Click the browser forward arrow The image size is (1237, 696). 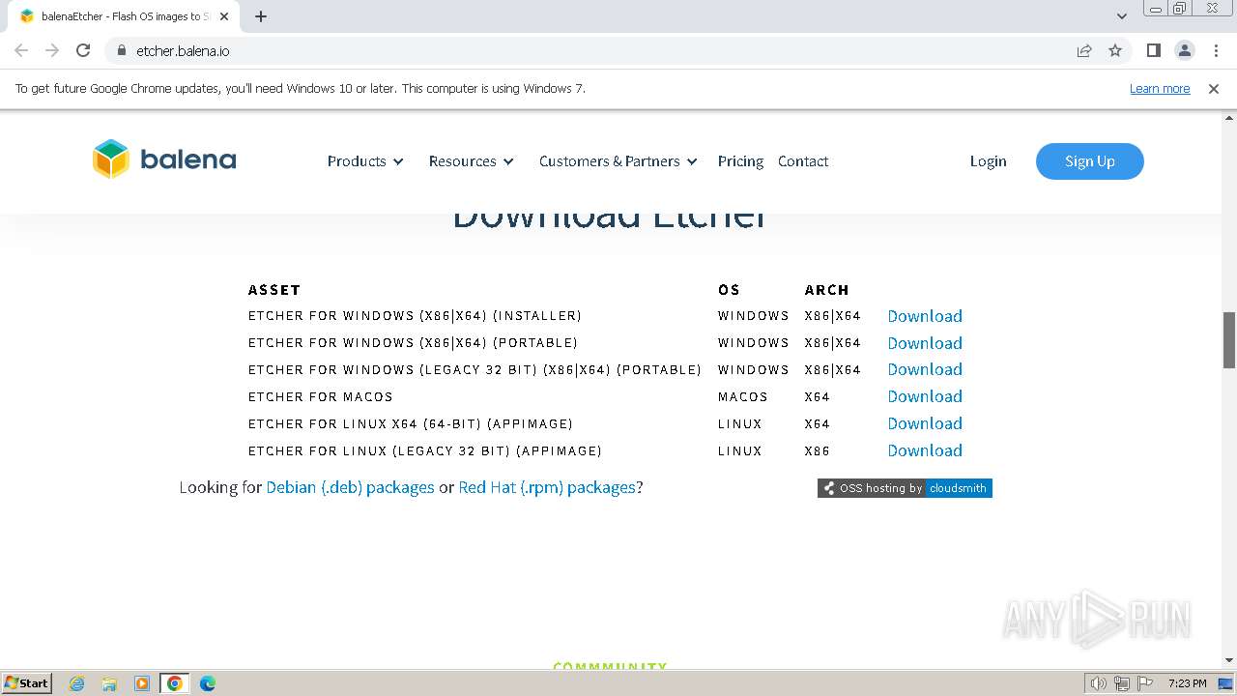click(52, 50)
